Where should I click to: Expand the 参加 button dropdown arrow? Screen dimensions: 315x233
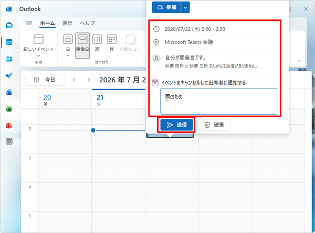(x=185, y=7)
